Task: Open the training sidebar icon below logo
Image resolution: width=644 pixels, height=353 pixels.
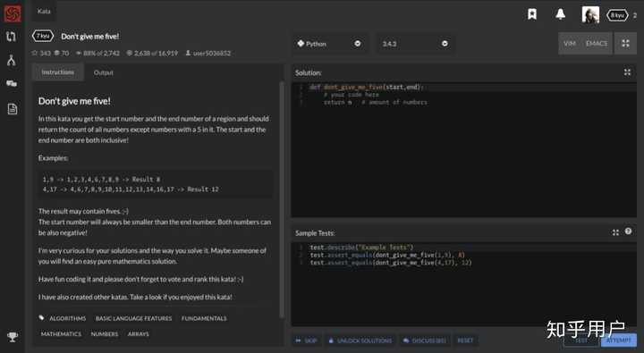Action: (11, 37)
